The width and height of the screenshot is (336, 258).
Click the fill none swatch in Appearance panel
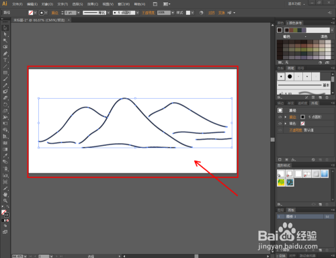302,124
